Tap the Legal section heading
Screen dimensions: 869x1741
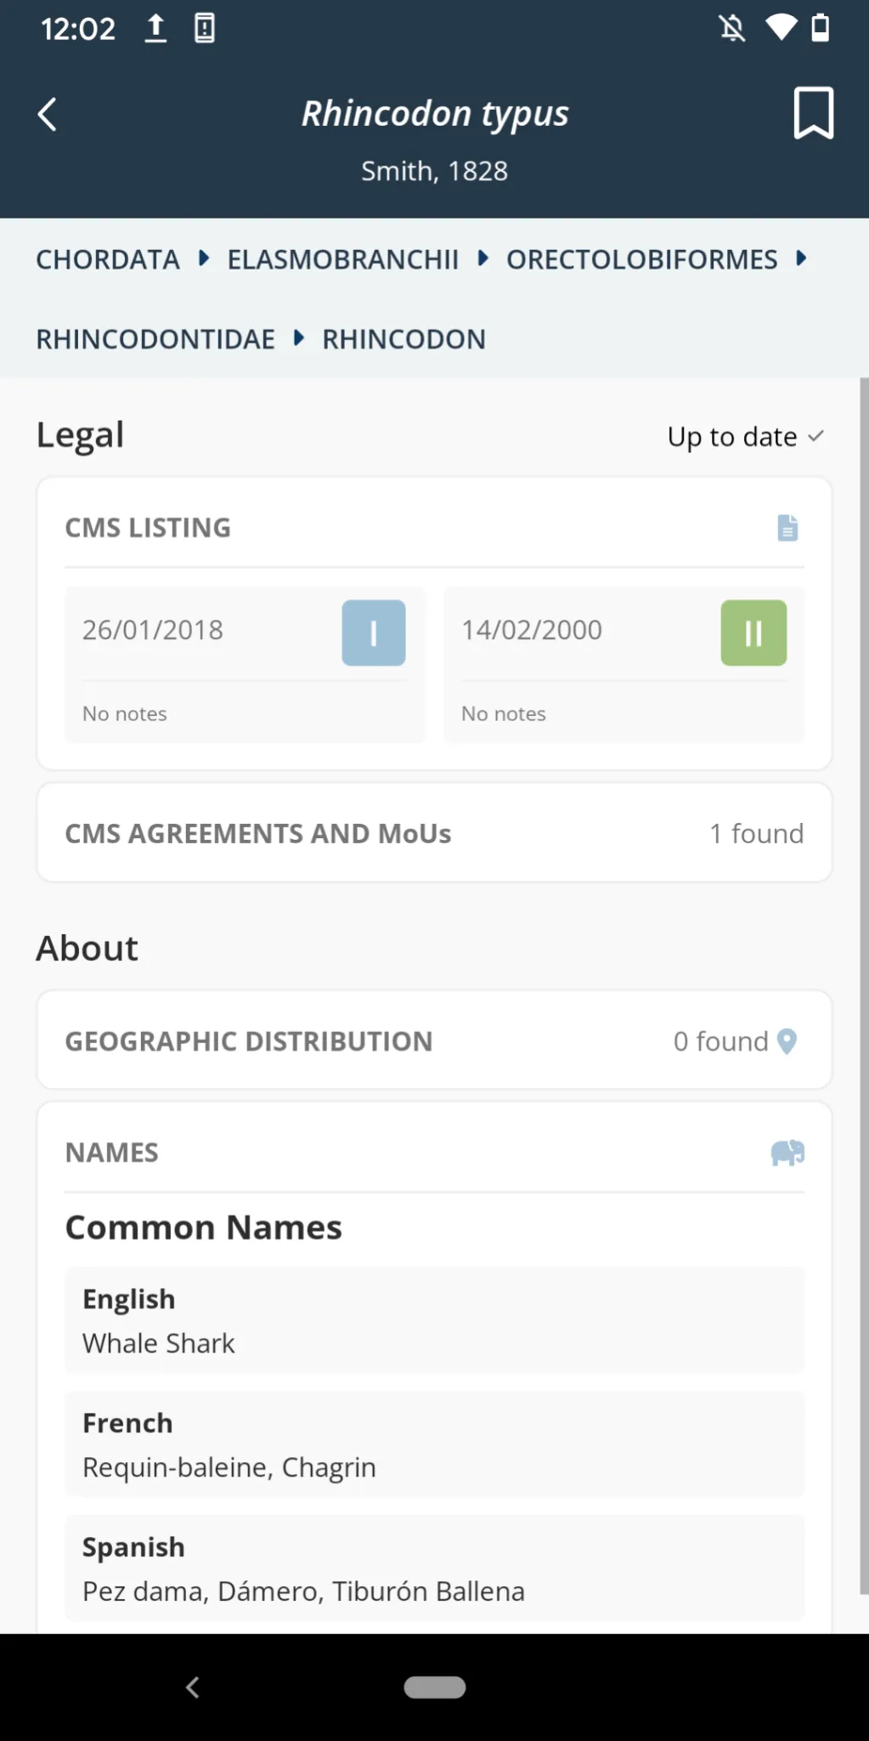[x=80, y=435]
